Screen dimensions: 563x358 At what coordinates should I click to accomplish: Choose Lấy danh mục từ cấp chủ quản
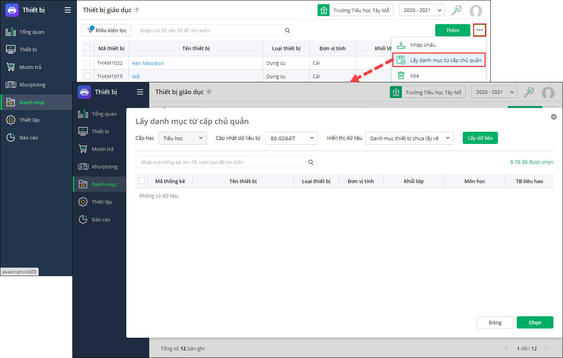point(439,60)
